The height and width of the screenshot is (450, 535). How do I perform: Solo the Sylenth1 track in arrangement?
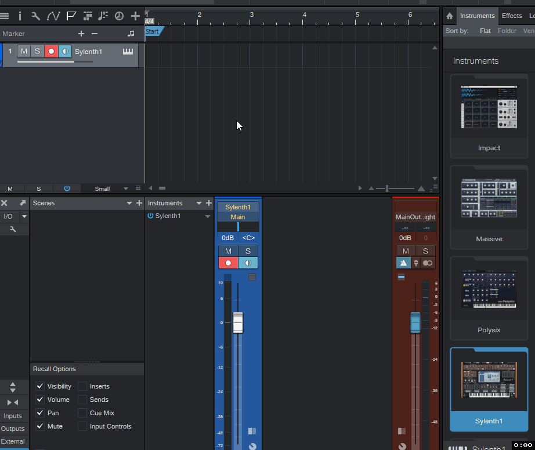click(37, 52)
